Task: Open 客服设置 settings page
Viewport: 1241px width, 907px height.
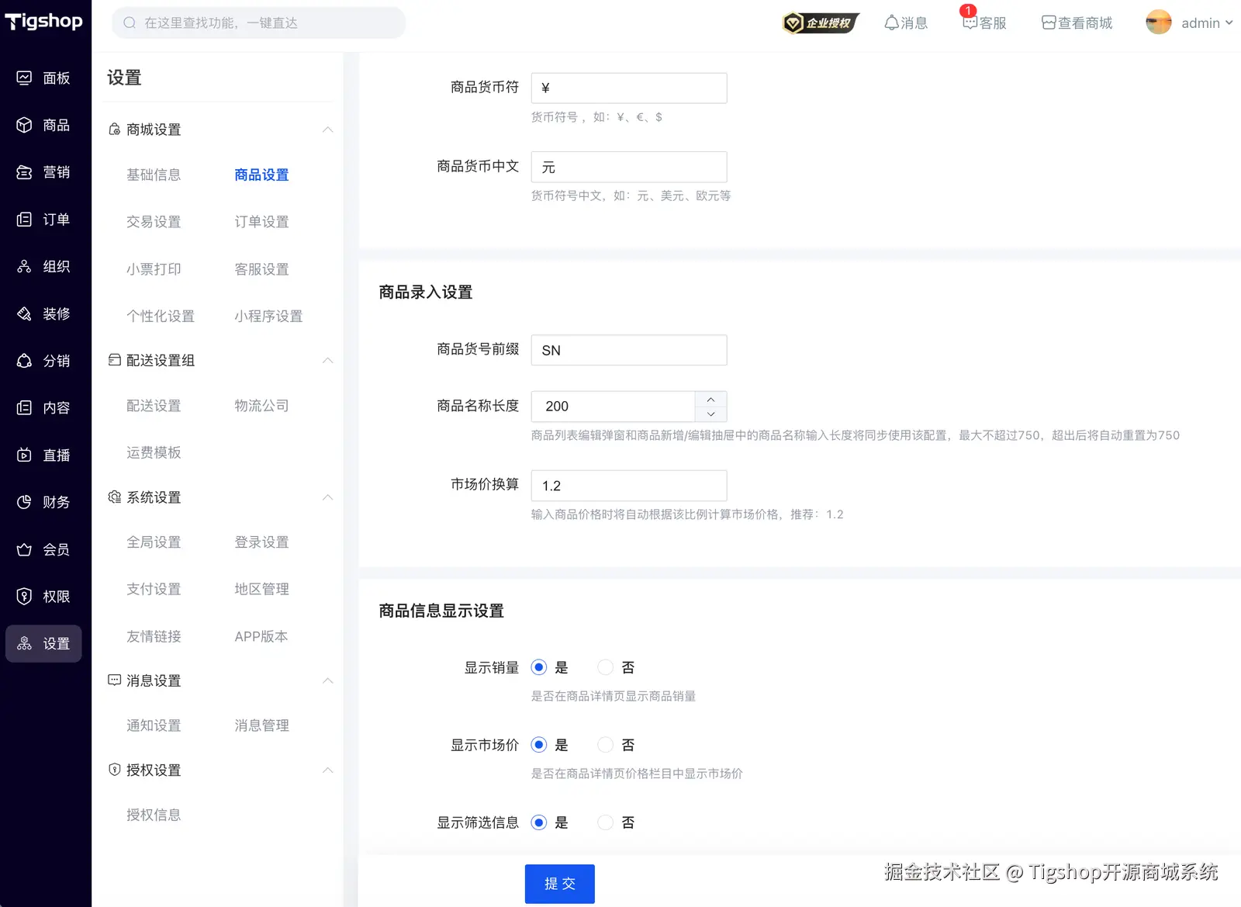Action: [x=261, y=269]
